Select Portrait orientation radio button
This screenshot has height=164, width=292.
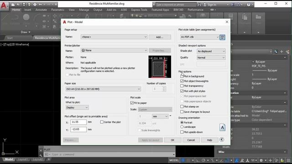[182, 123]
